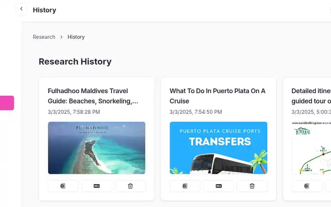The width and height of the screenshot is (331, 207).
Task: Export Puerto Plata research as Word document
Action: [185, 186]
